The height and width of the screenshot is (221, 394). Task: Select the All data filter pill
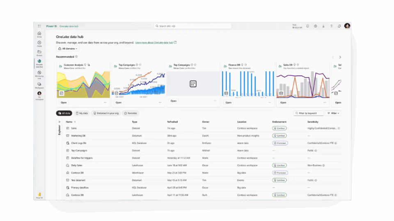(x=64, y=113)
